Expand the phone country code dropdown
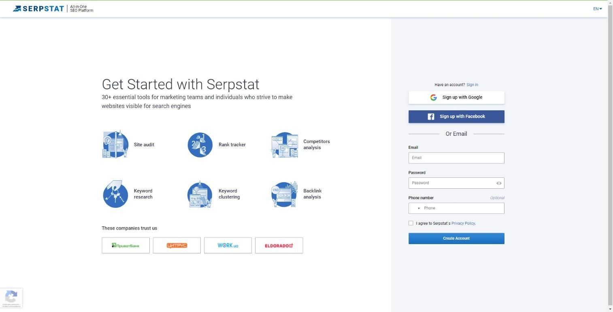Screen dimensions: 613x312 tap(419, 208)
